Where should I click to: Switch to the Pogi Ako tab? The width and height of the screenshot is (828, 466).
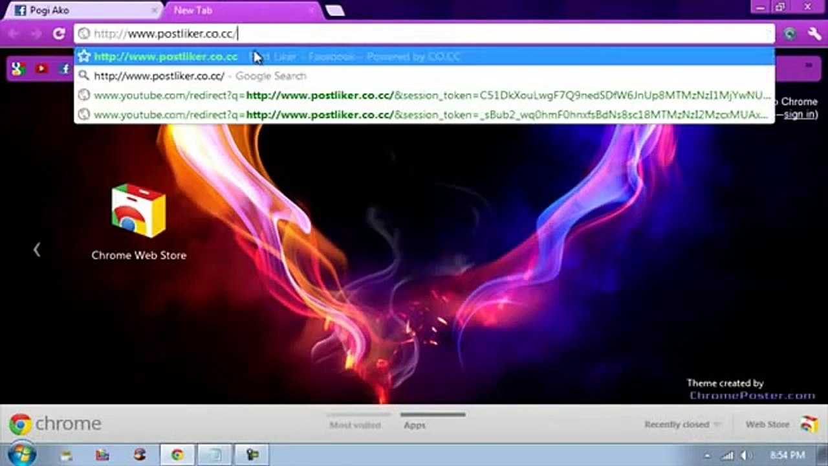(x=84, y=11)
